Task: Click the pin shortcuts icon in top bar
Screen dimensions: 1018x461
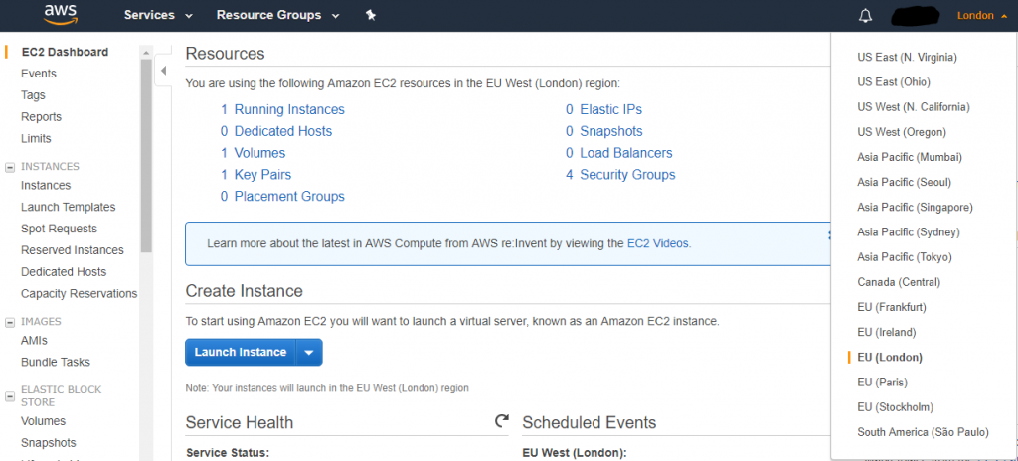Action: click(371, 15)
